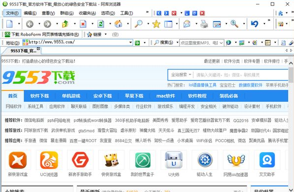Click the 下载 RoboForm 网页表格填充插件 button
This screenshot has height=192, width=294.
(42, 35)
